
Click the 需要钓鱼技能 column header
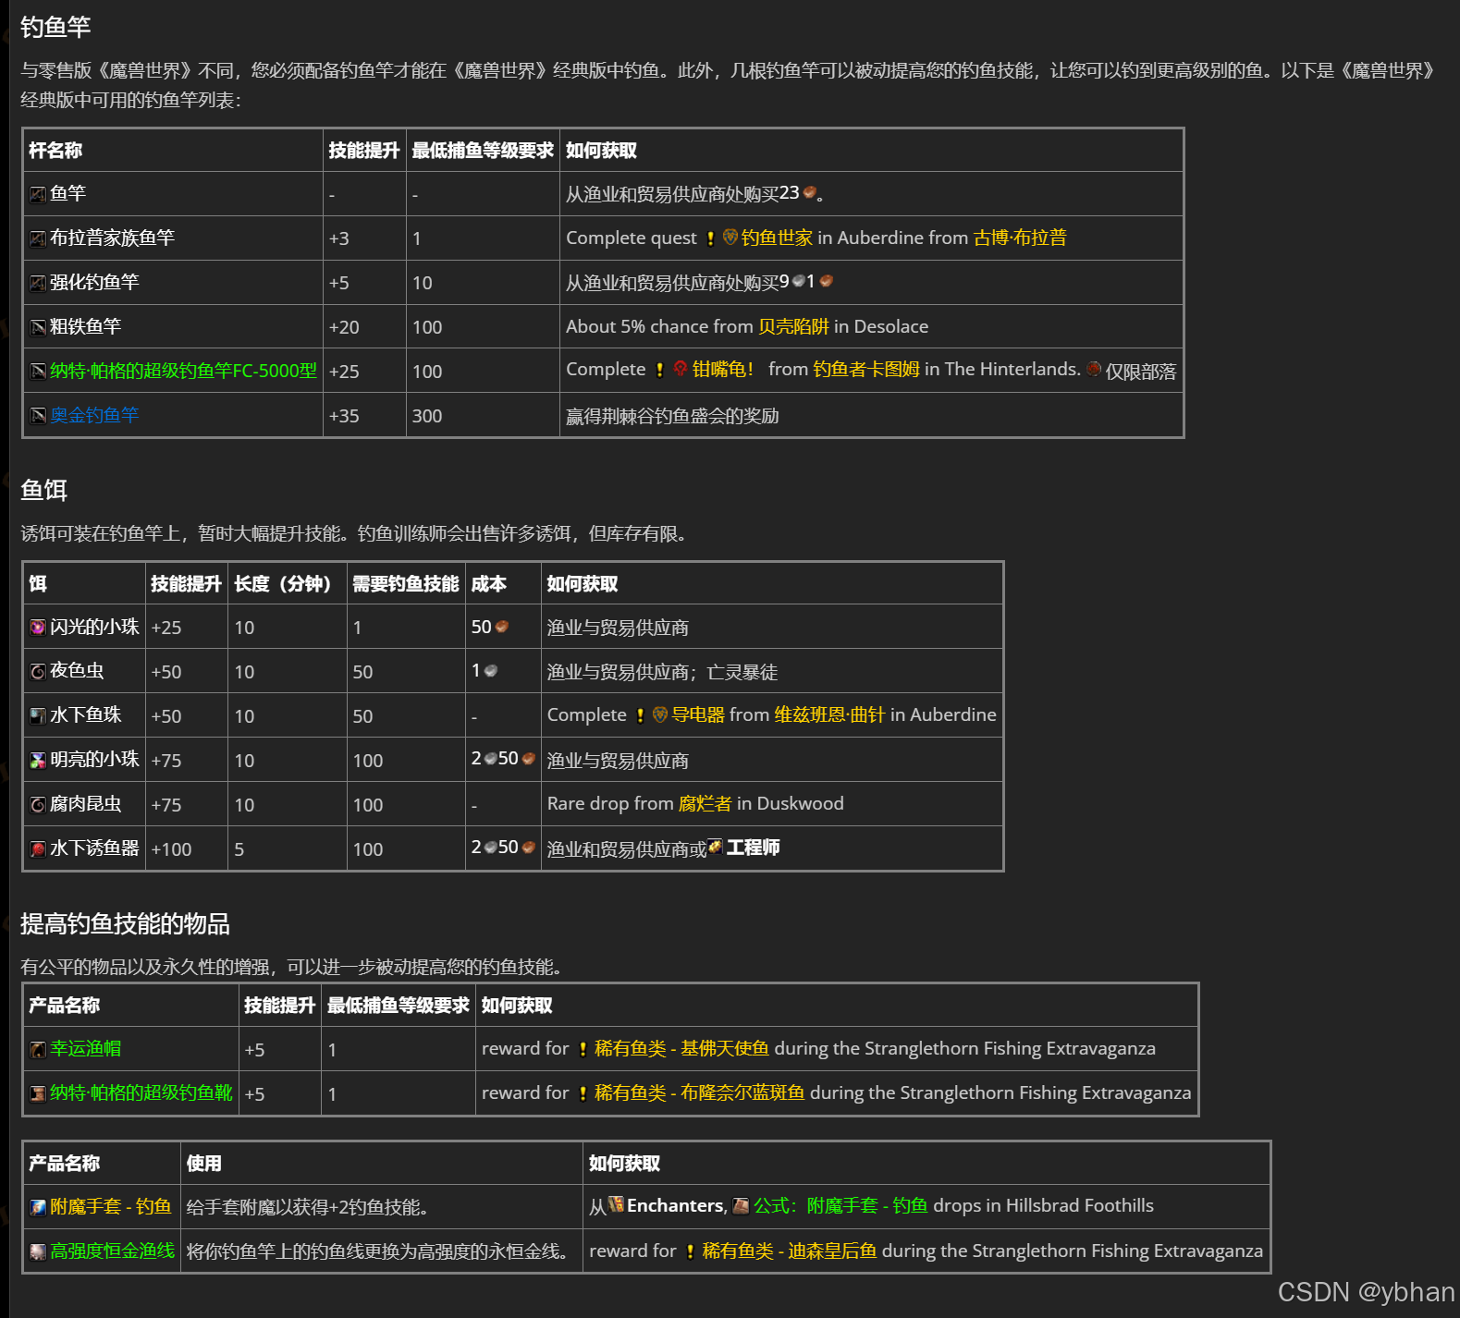point(406,584)
